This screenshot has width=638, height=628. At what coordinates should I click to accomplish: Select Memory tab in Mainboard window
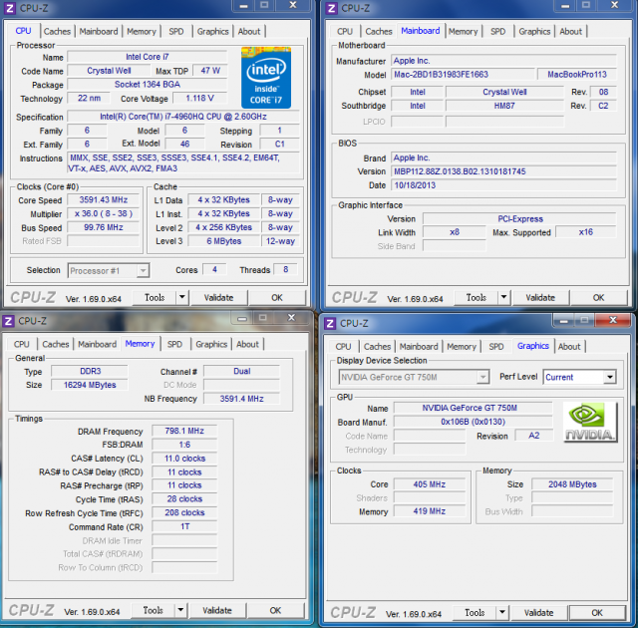pyautogui.click(x=463, y=31)
